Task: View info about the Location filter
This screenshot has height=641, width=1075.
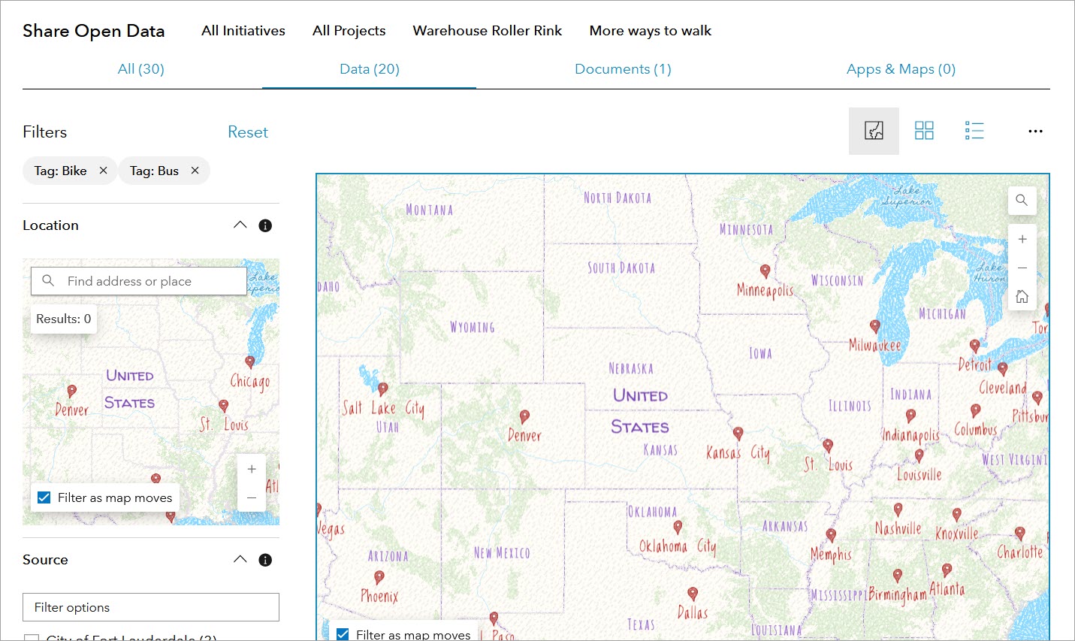Action: [264, 225]
